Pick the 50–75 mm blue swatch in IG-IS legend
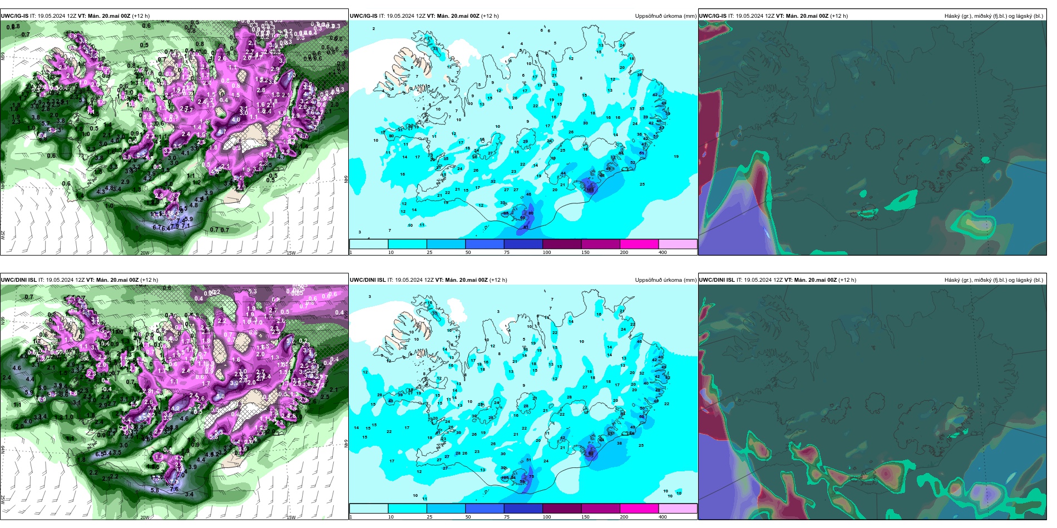Image resolution: width=1057 pixels, height=528 pixels. [485, 244]
